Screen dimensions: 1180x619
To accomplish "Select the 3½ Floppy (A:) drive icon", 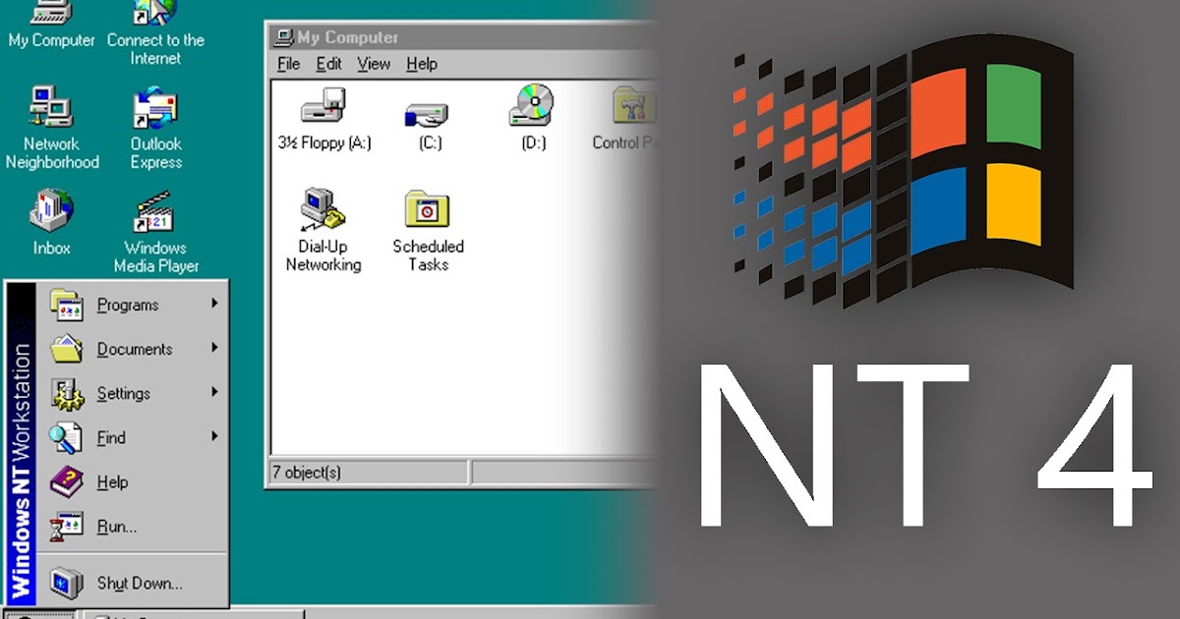I will coord(324,105).
